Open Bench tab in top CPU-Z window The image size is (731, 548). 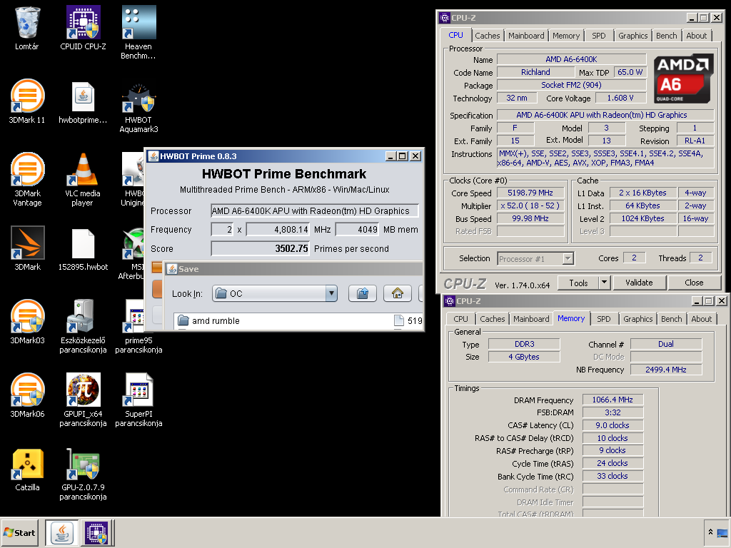(x=666, y=36)
